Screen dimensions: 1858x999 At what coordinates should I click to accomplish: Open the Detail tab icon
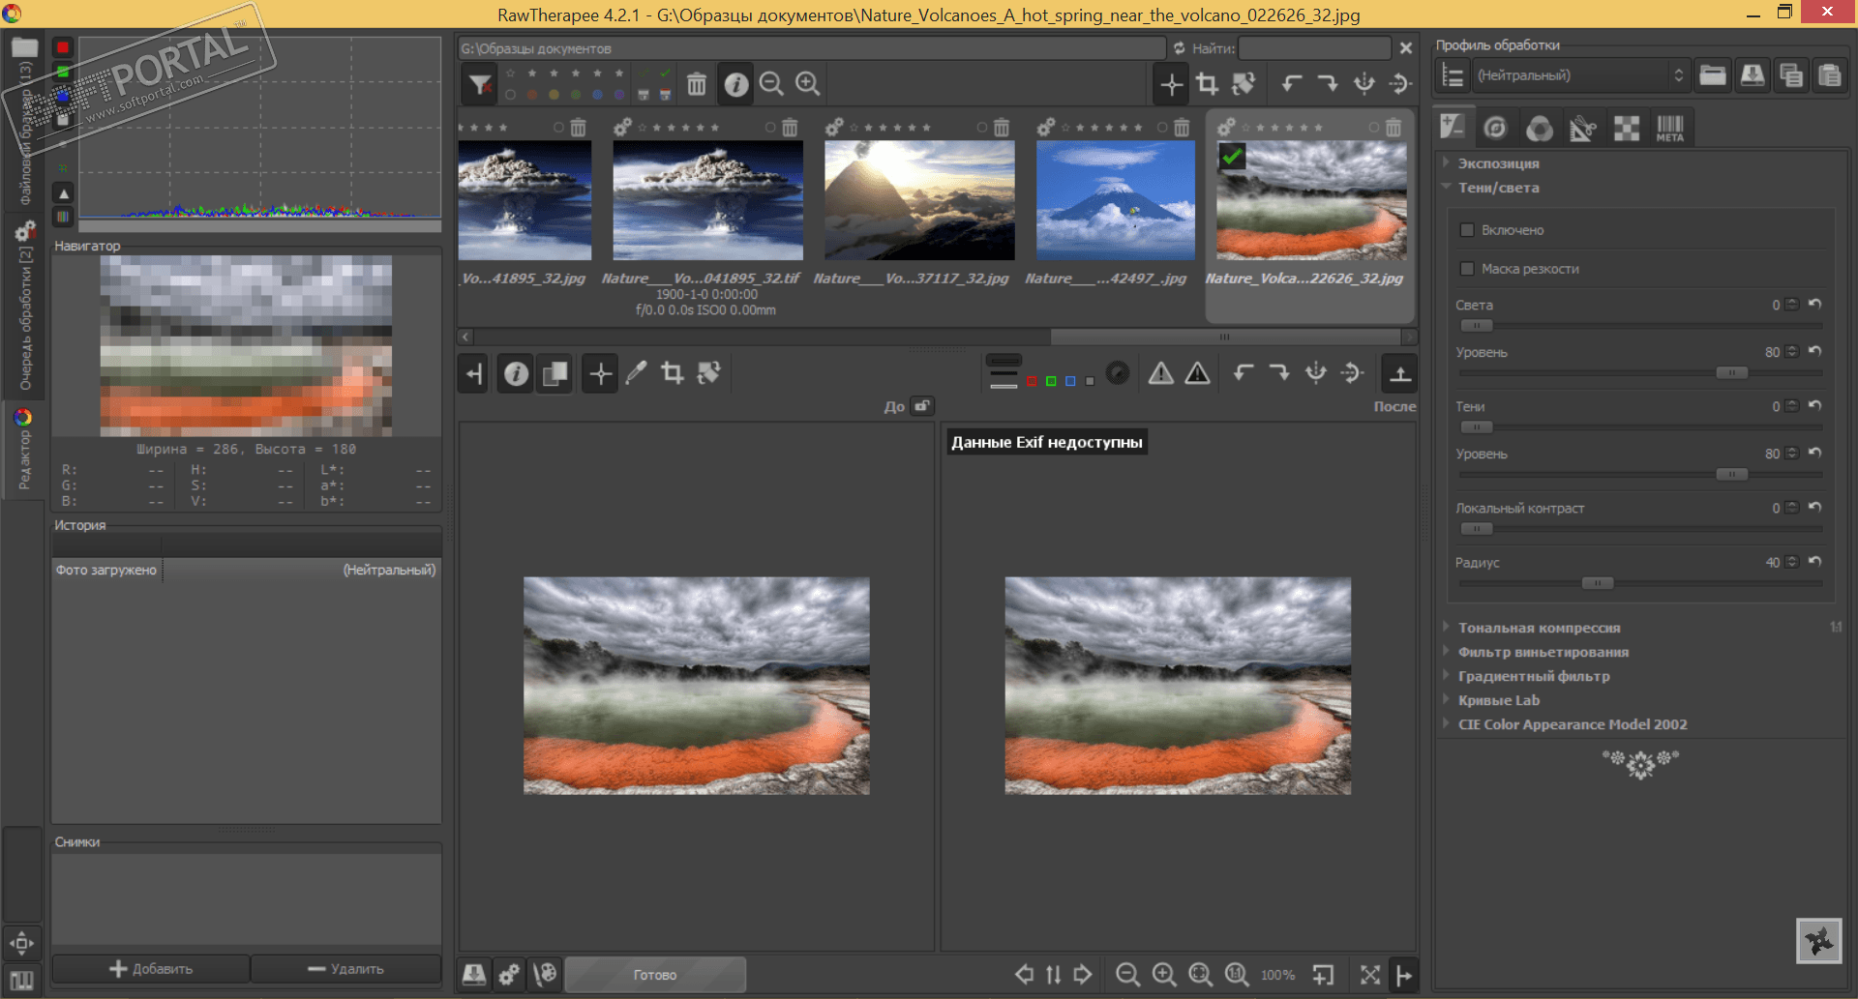pos(1495,128)
